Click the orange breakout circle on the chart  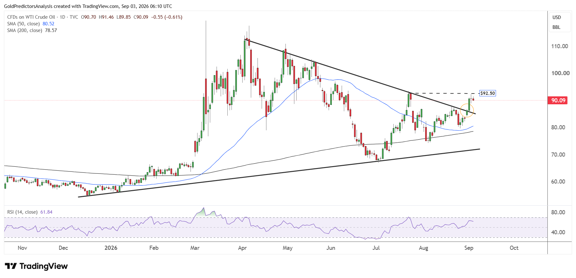click(x=467, y=111)
